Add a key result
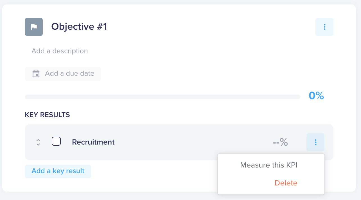 (58, 171)
